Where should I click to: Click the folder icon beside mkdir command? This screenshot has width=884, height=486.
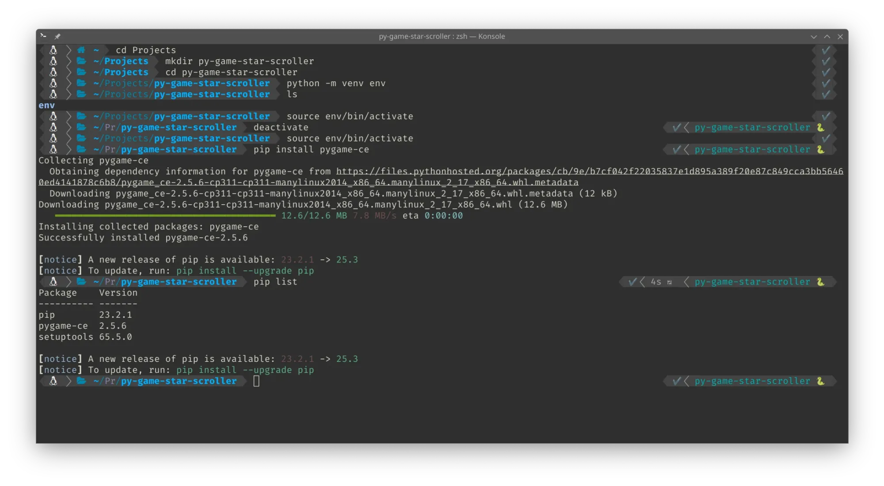click(81, 61)
